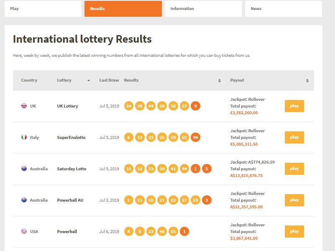Open the Play tab

click(43, 9)
